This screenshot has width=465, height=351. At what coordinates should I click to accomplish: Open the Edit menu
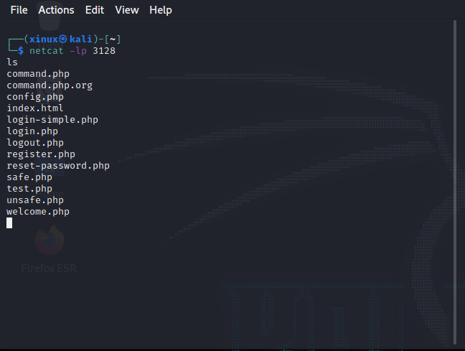(x=94, y=10)
